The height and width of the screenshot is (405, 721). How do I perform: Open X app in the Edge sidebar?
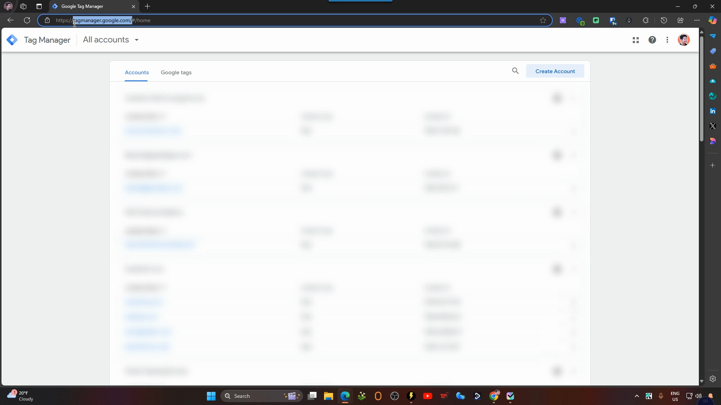pyautogui.click(x=713, y=126)
